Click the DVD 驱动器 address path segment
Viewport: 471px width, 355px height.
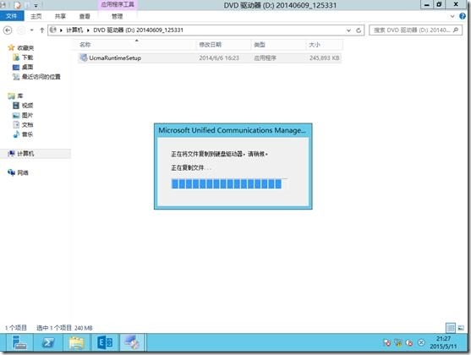(x=138, y=30)
